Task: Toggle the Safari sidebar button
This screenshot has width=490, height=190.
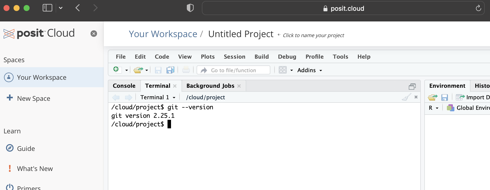Action: tap(47, 8)
